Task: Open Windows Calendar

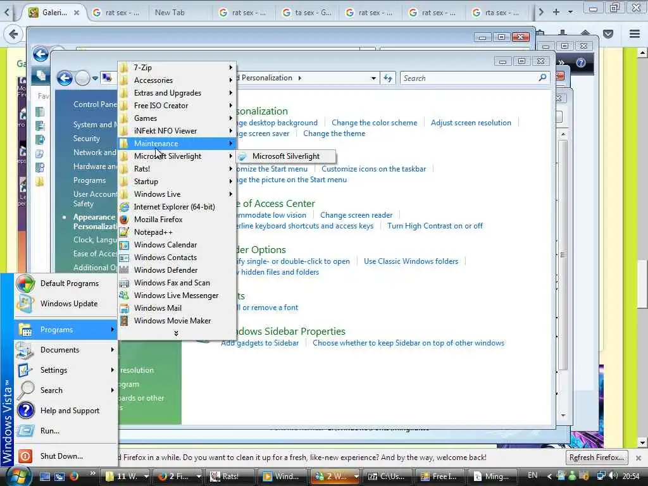Action: (x=177, y=245)
